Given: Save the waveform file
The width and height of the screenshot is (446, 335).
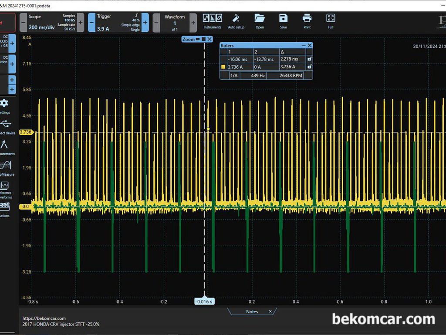Looking at the screenshot, I should coord(283,18).
